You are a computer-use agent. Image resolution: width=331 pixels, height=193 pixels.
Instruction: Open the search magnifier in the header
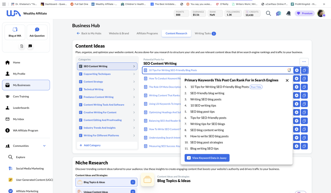coord(268,14)
